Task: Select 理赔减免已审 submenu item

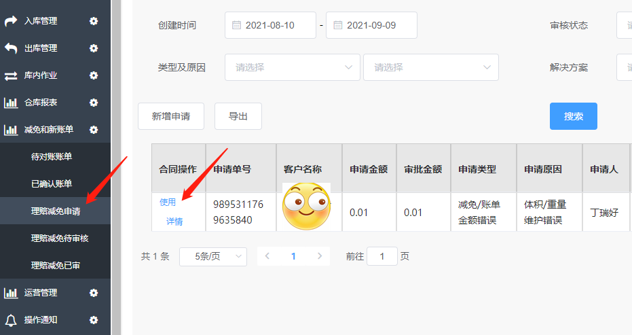Action: click(x=55, y=265)
